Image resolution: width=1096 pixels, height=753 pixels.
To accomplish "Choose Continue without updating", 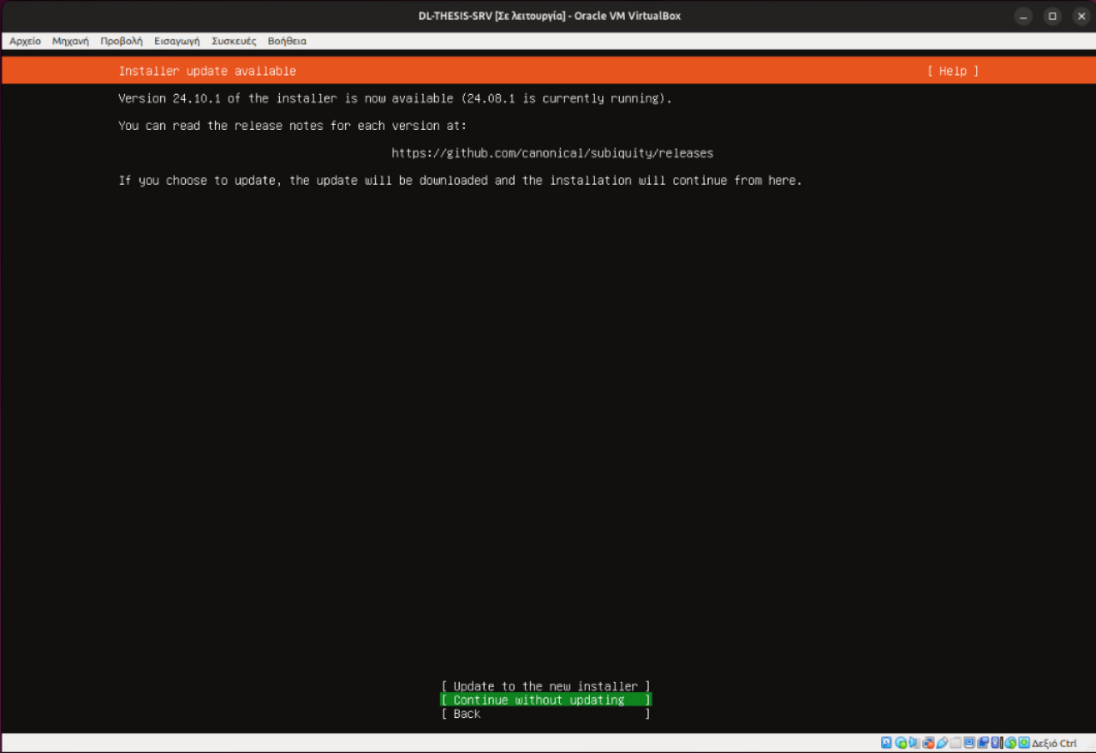I will click(x=545, y=700).
